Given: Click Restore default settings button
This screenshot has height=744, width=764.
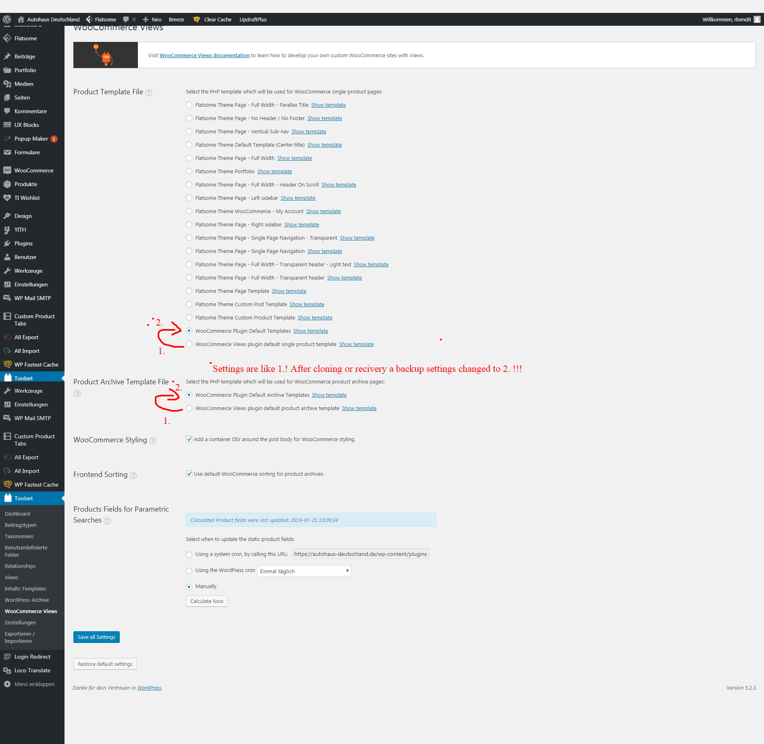Looking at the screenshot, I should click(105, 664).
